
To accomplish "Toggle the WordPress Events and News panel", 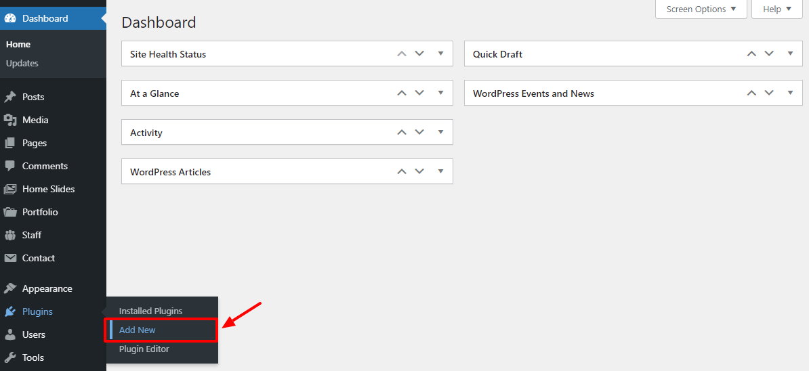I will [790, 93].
